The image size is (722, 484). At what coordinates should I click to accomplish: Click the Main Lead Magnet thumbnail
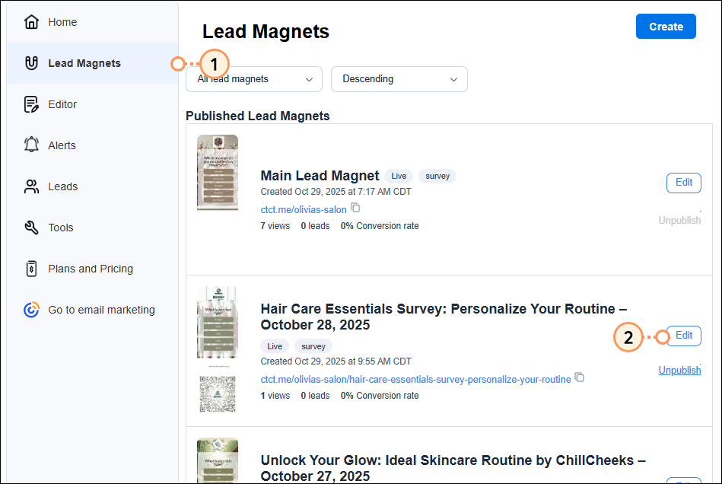pyautogui.click(x=217, y=172)
